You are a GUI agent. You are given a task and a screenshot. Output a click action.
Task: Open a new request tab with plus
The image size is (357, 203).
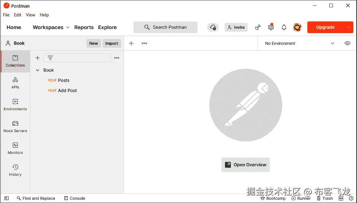click(131, 43)
